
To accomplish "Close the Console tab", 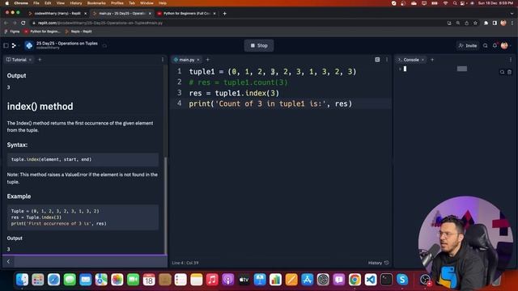I will pyautogui.click(x=422, y=60).
